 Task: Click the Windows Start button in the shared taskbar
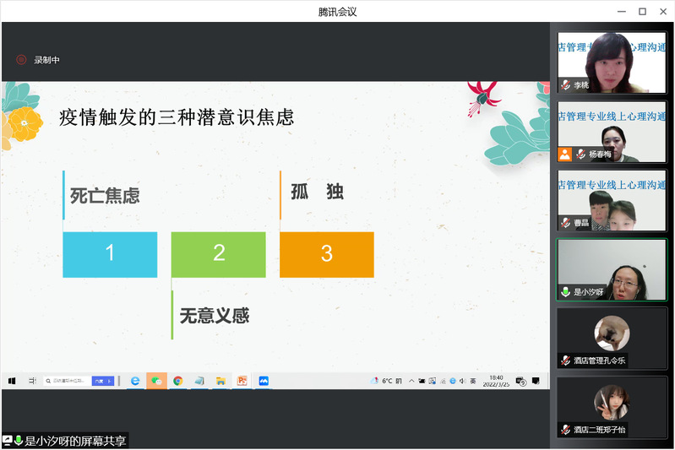12,381
